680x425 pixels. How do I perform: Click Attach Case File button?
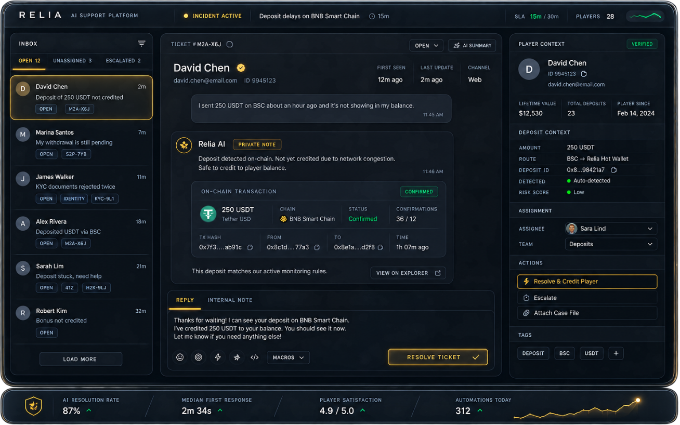click(587, 313)
